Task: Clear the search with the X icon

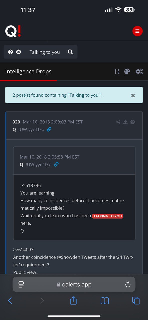Action: click(x=19, y=52)
